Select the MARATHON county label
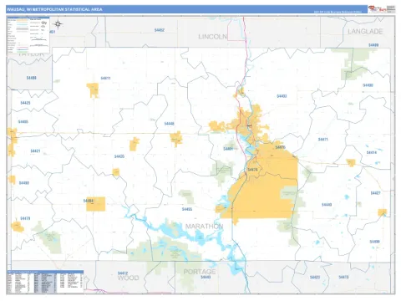The width and height of the screenshot is (401, 301). 205,227
